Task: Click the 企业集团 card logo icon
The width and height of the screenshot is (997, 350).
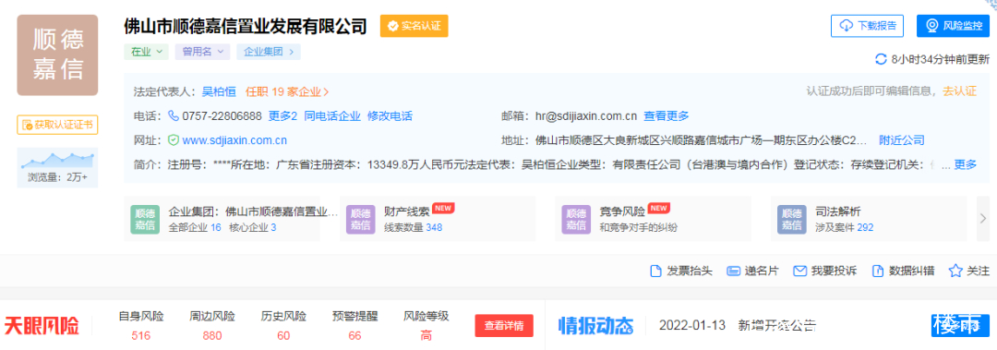Action: pos(145,219)
